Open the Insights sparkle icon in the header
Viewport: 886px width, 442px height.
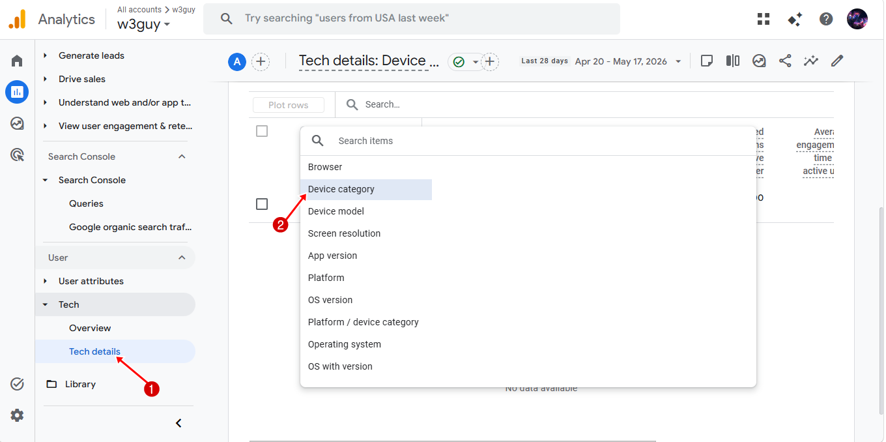(795, 19)
